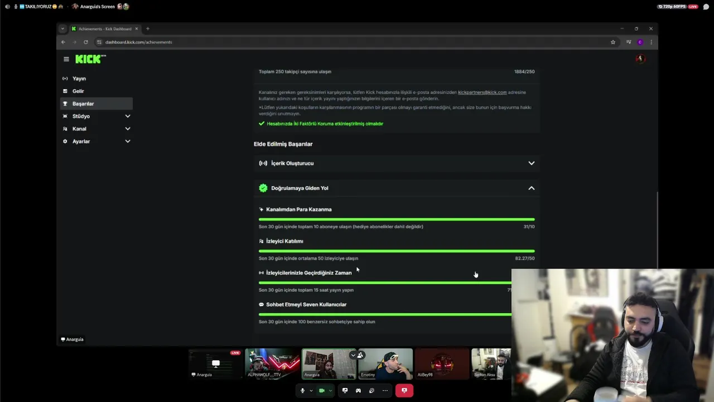Select the Serkan Aksu video thumbnail
Image resolution: width=714 pixels, height=402 pixels.
(x=491, y=364)
